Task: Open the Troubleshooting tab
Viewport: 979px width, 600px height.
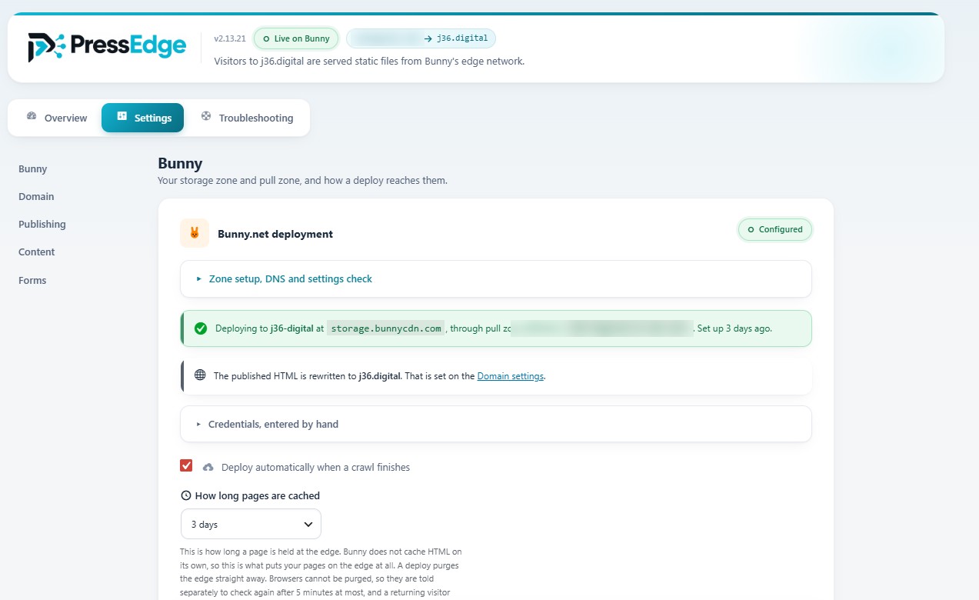Action: tap(247, 118)
